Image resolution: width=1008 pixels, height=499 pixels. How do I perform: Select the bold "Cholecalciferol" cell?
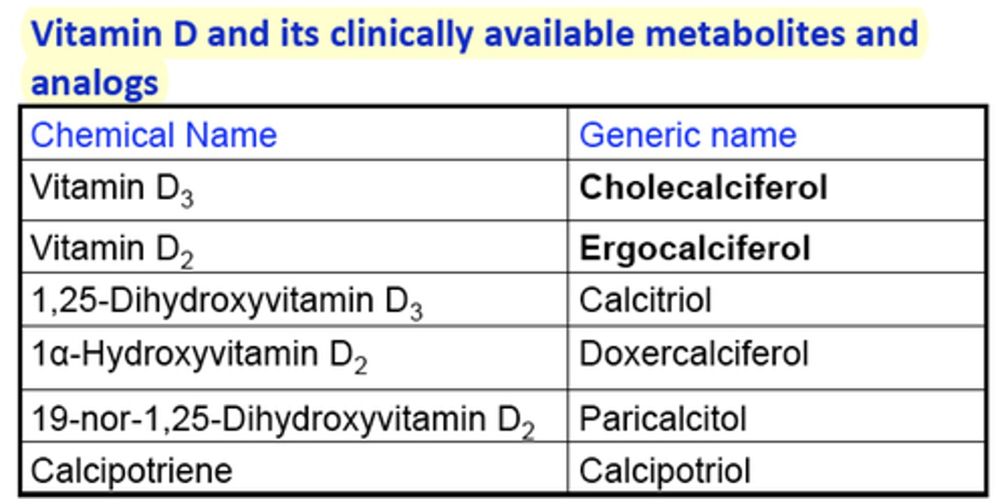coord(703,187)
